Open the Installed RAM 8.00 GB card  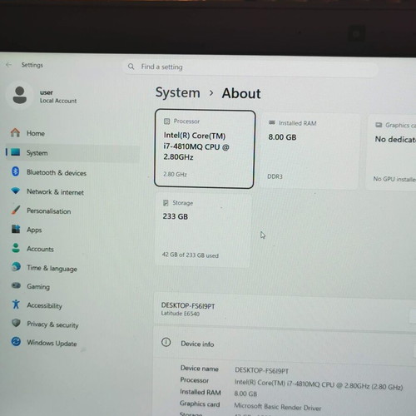coord(310,151)
